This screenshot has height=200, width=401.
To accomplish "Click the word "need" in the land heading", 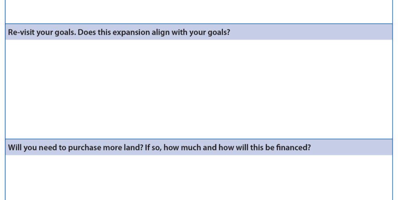I will tap(47, 147).
